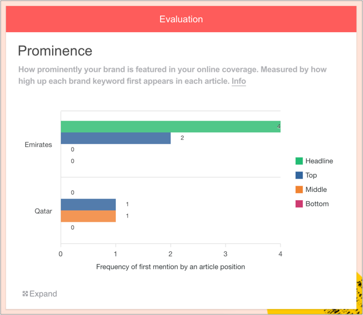Click the blue Top legend swatch
363x315 pixels.
[299, 175]
